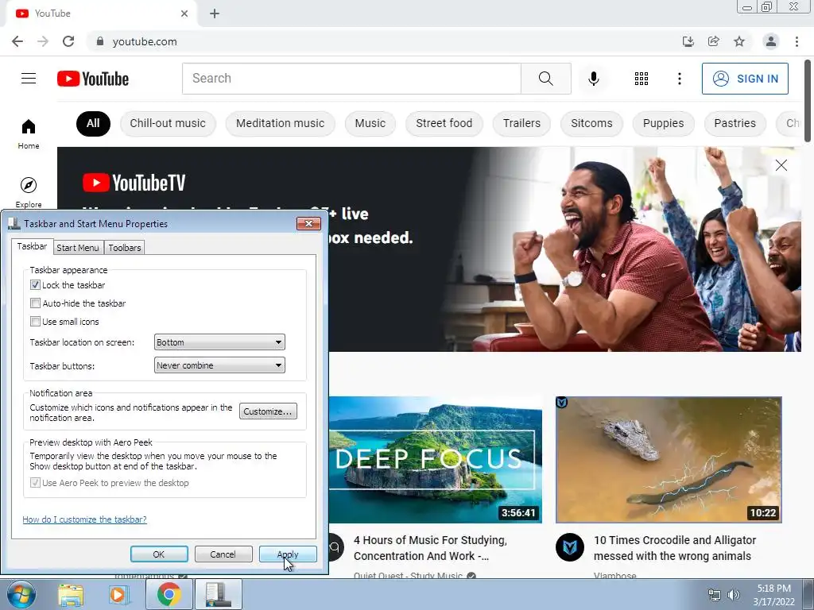The image size is (814, 610).
Task: Select the Pastries filter chip
Action: coord(735,123)
